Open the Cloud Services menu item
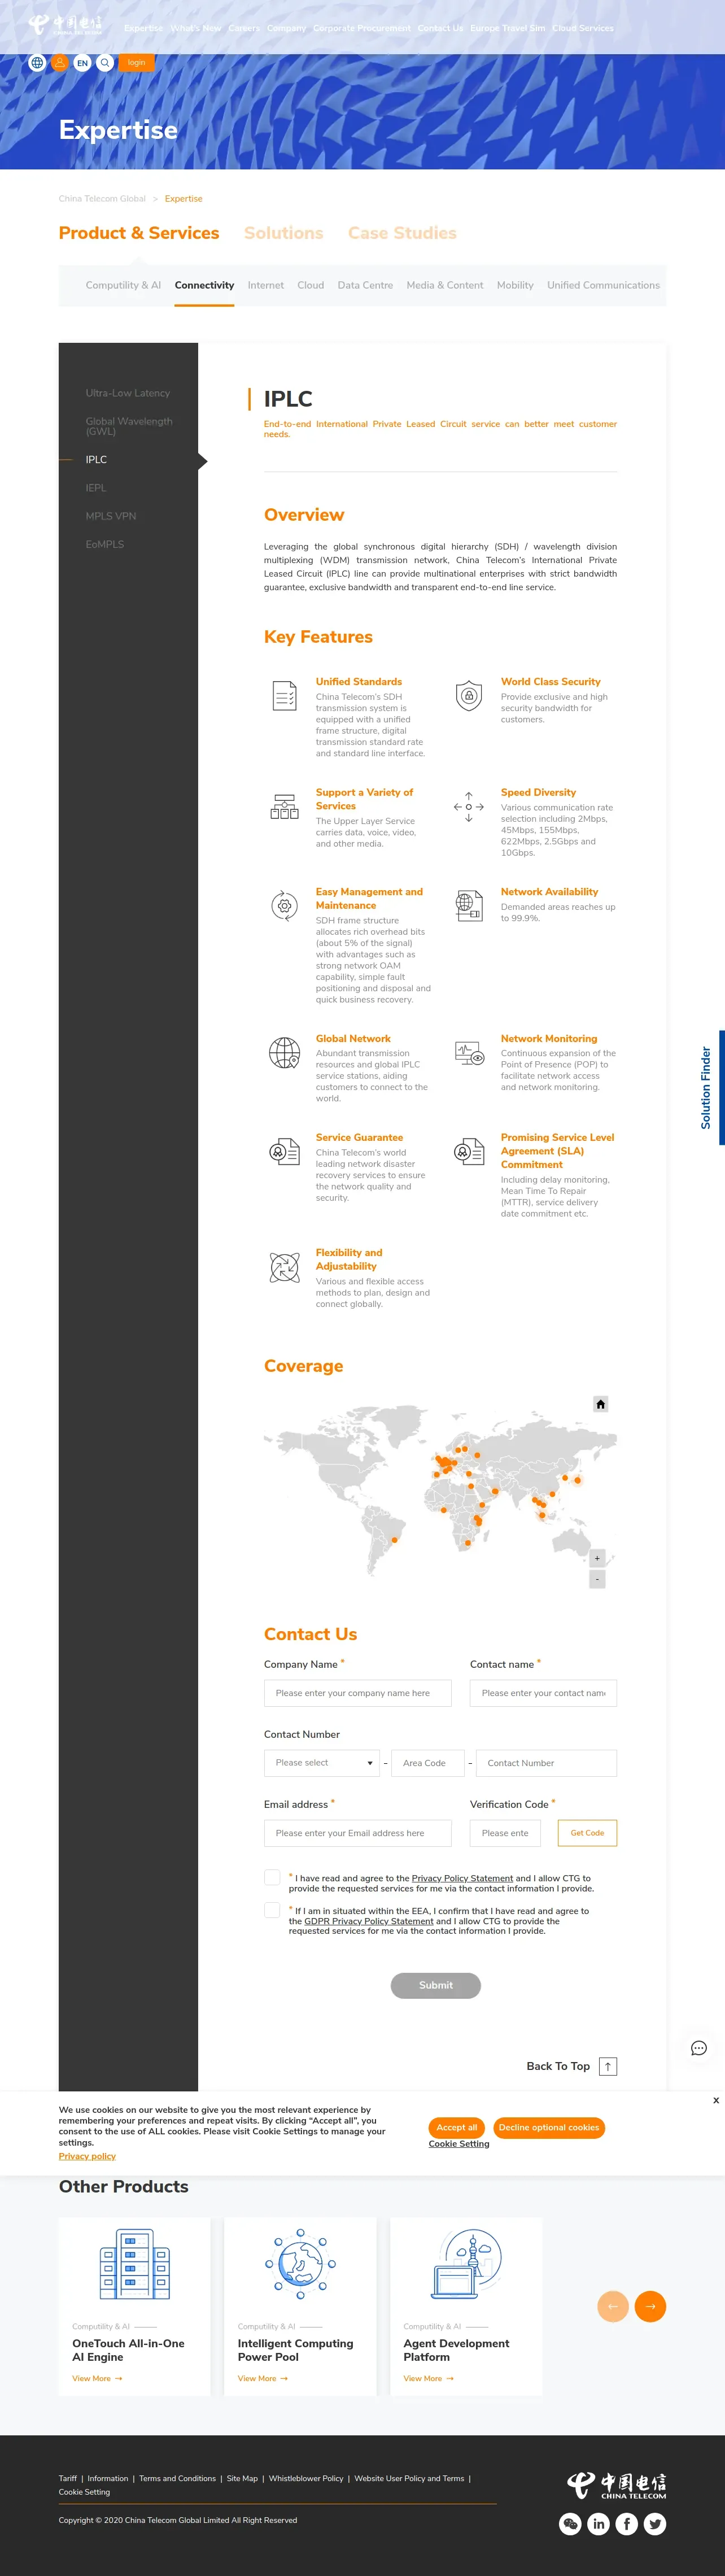Image resolution: width=725 pixels, height=2576 pixels. tap(583, 28)
